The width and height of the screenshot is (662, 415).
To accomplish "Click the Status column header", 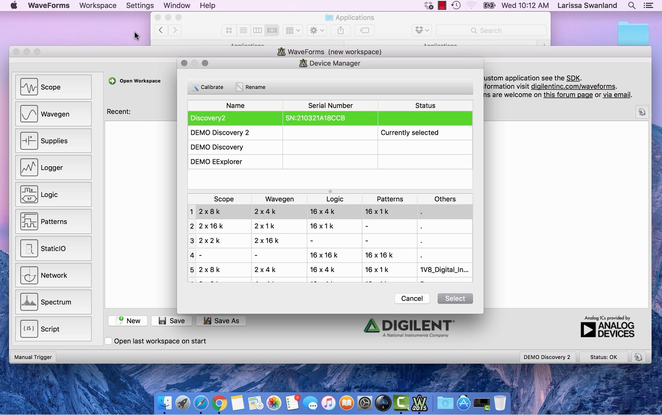I will coord(425,106).
